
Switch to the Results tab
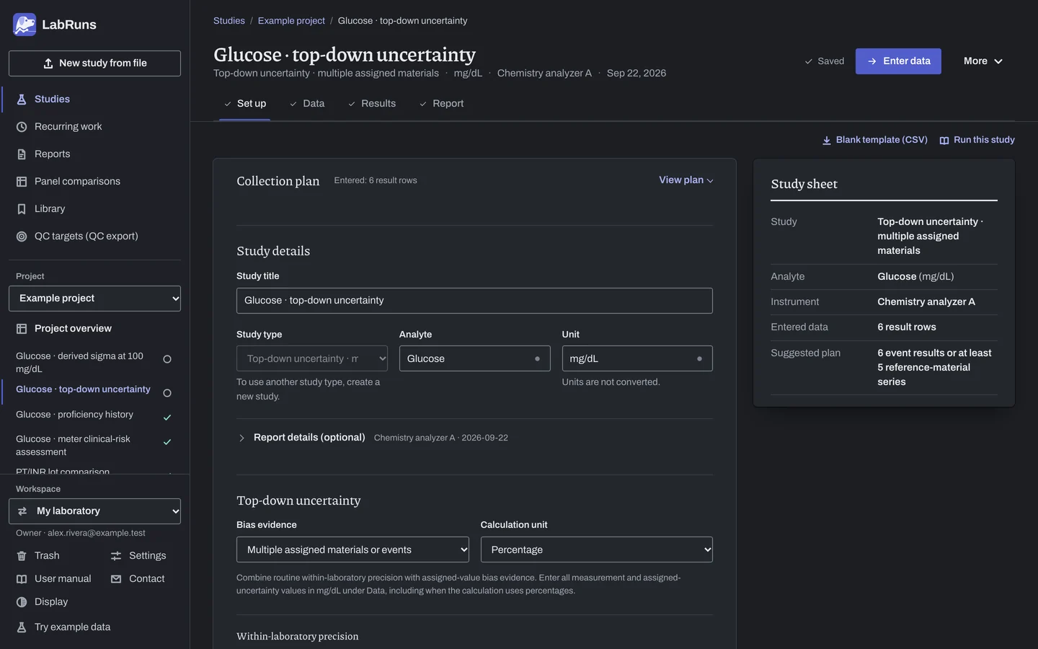[x=371, y=104]
